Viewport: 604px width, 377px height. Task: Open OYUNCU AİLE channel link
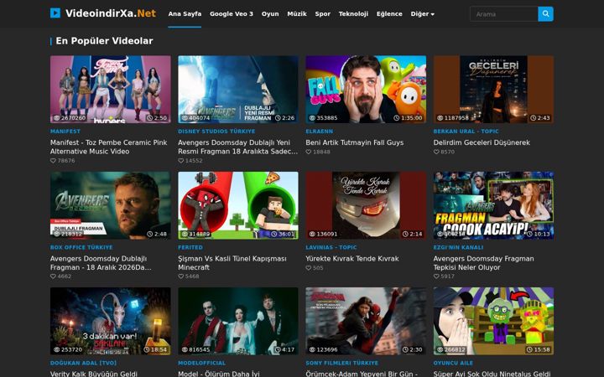pos(453,363)
